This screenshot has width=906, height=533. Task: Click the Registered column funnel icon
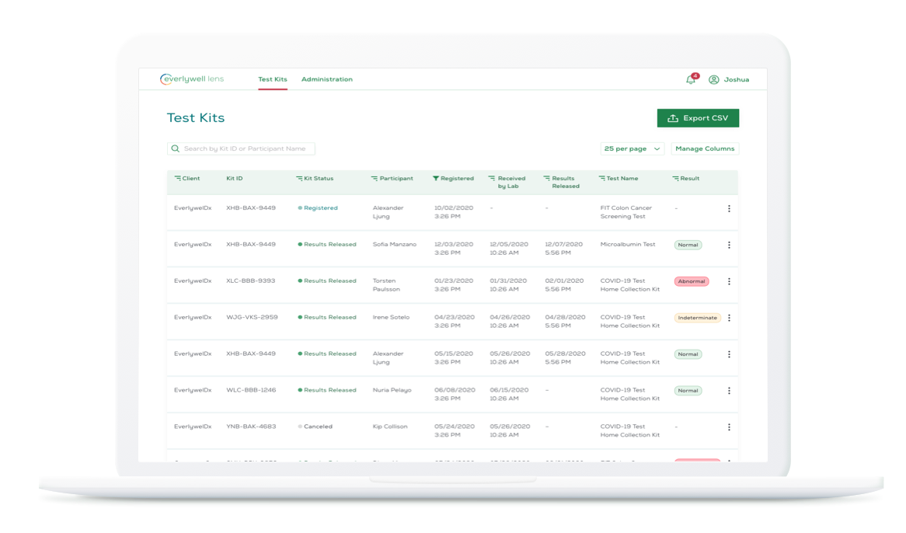[436, 179]
